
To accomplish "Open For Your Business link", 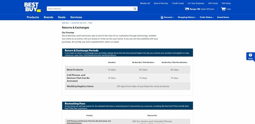I will pyautogui.click(x=196, y=3).
